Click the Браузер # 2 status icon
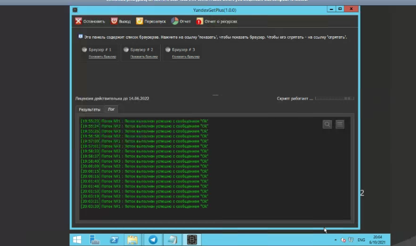Screen dimensions: 416x246 click(x=126, y=50)
